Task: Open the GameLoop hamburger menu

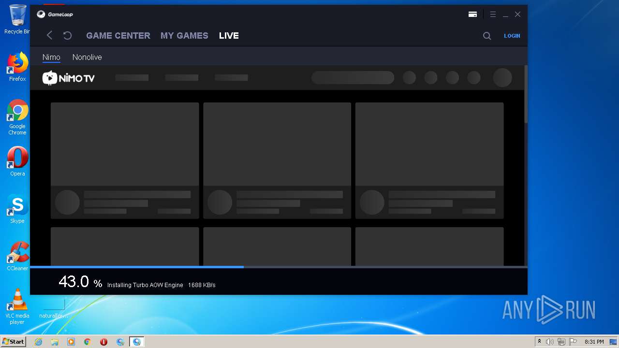Action: 493,14
